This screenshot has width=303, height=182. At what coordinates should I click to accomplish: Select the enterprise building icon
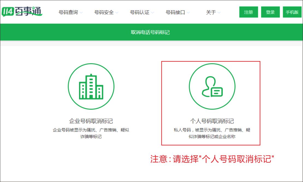click(91, 87)
